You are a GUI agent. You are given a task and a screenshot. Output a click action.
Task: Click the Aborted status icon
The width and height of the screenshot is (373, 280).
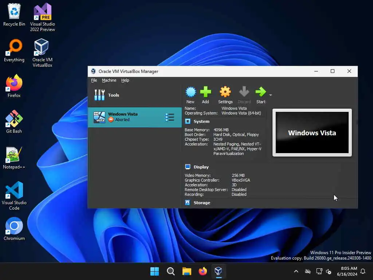tap(111, 120)
